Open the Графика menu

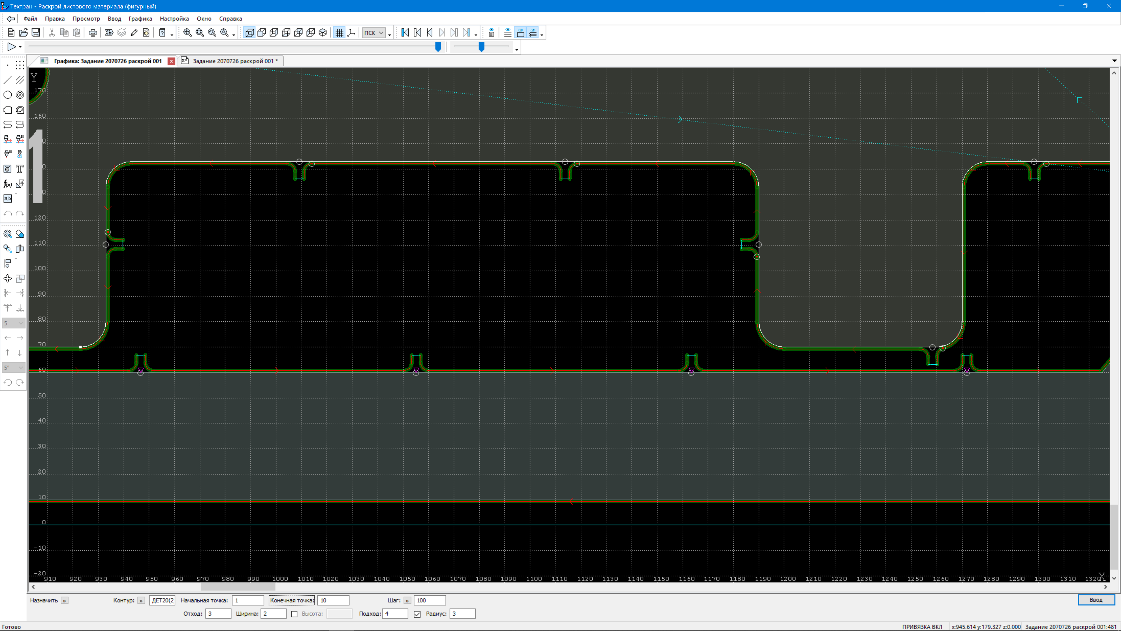(x=140, y=19)
